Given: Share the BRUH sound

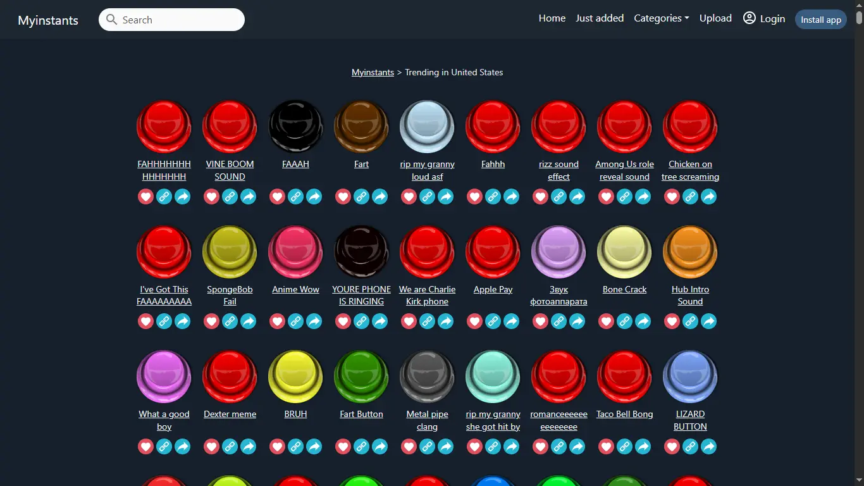Looking at the screenshot, I should pyautogui.click(x=314, y=447).
